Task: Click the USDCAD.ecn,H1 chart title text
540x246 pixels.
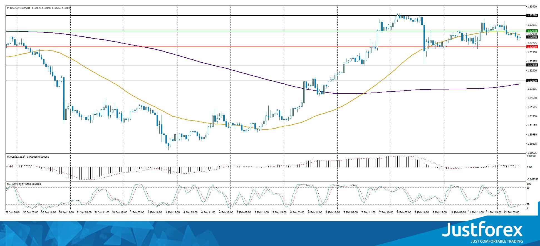Action: click(x=20, y=8)
